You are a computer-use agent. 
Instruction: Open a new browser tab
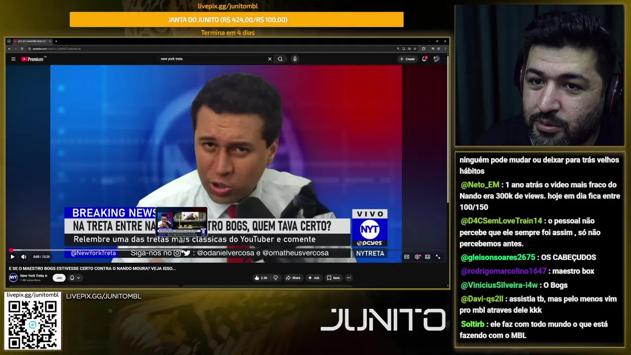pyautogui.click(x=56, y=41)
